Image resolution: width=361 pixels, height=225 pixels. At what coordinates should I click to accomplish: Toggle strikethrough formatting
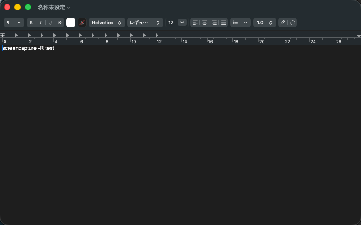tap(60, 22)
